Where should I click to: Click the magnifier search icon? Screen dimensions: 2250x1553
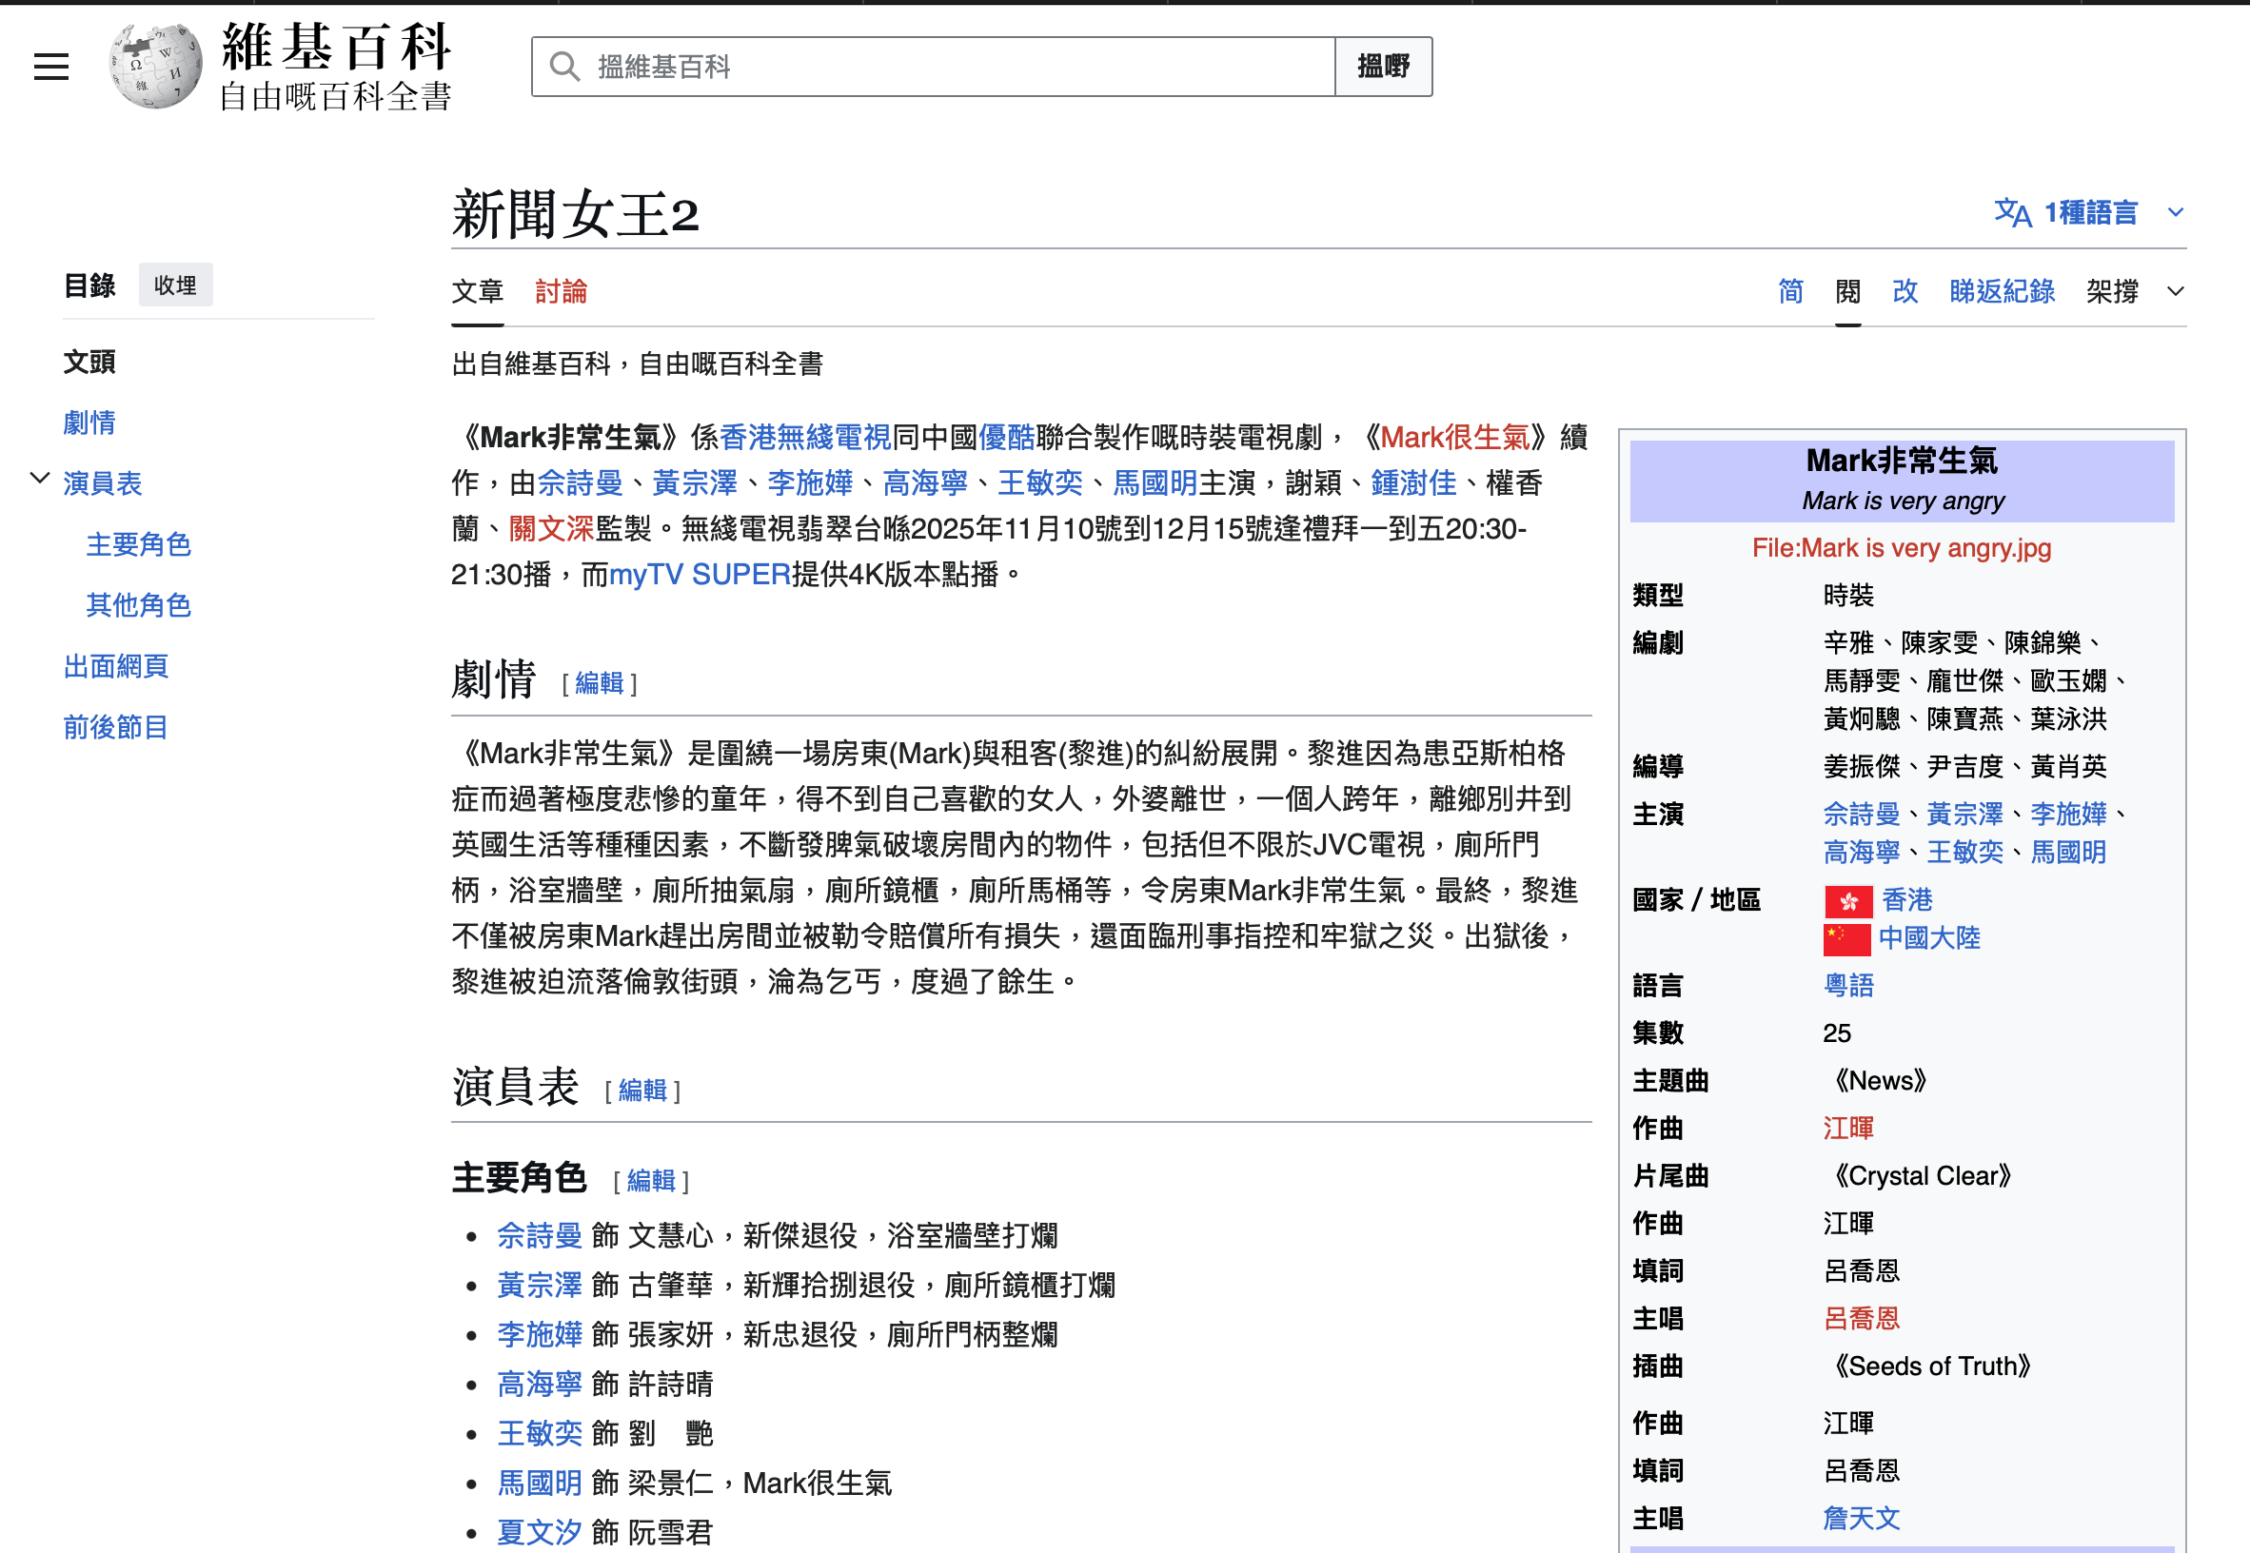pyautogui.click(x=564, y=67)
